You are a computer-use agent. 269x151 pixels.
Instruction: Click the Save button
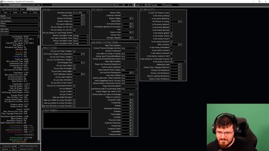coord(38,5)
